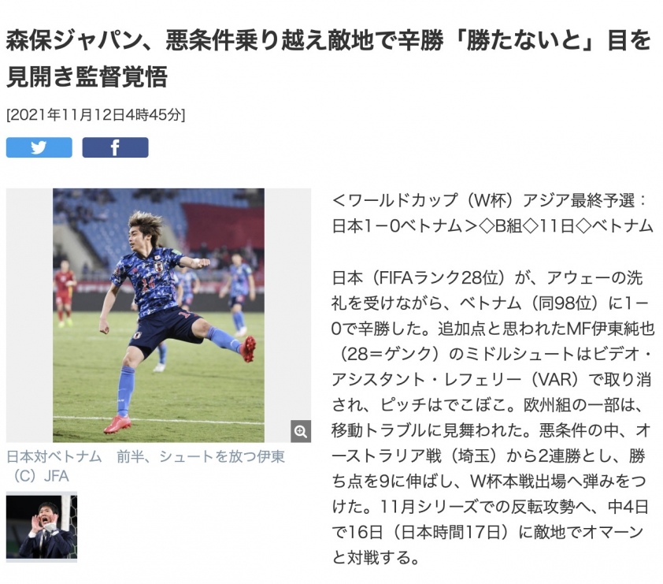Image resolution: width=663 pixels, height=584 pixels.
Task: Click the Facebook f logo
Action: pyautogui.click(x=115, y=147)
